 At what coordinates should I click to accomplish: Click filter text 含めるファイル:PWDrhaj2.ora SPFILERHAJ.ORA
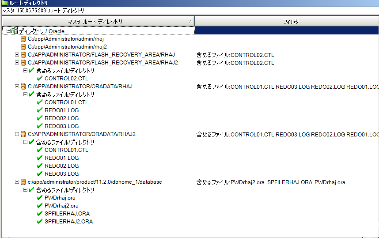272,182
